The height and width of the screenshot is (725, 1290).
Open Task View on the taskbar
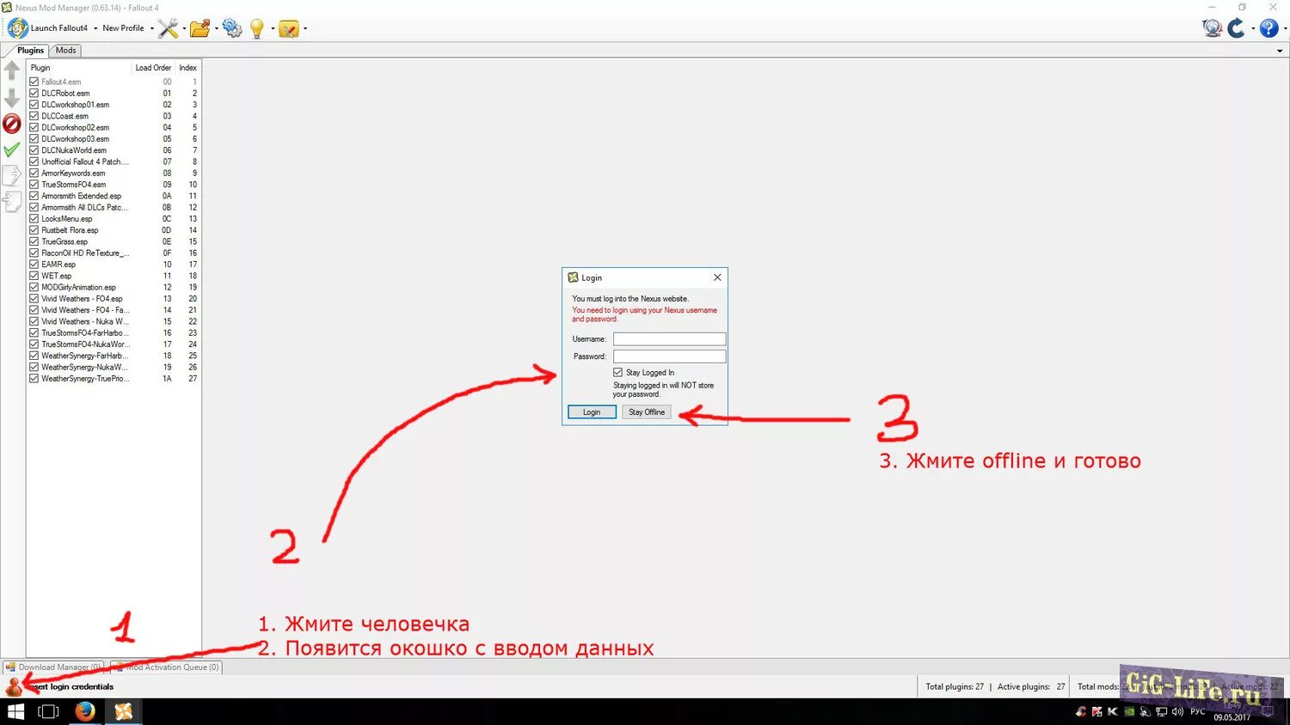click(48, 711)
